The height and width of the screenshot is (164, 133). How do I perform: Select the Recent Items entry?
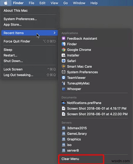(30, 33)
